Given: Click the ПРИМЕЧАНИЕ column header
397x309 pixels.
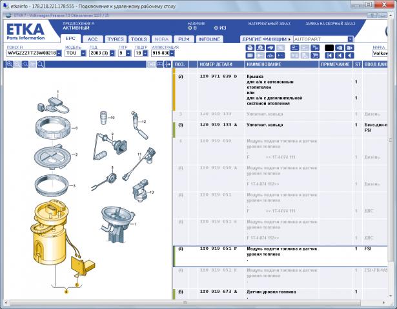Looking at the screenshot, I should pos(335,64).
